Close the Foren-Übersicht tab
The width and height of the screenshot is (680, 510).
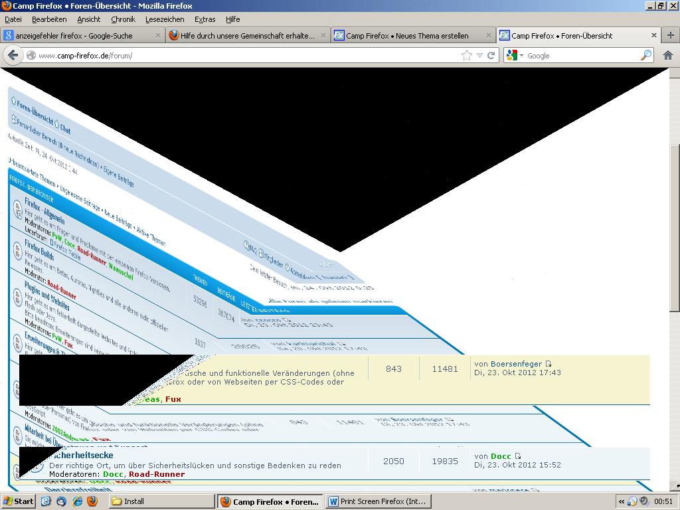coord(654,36)
